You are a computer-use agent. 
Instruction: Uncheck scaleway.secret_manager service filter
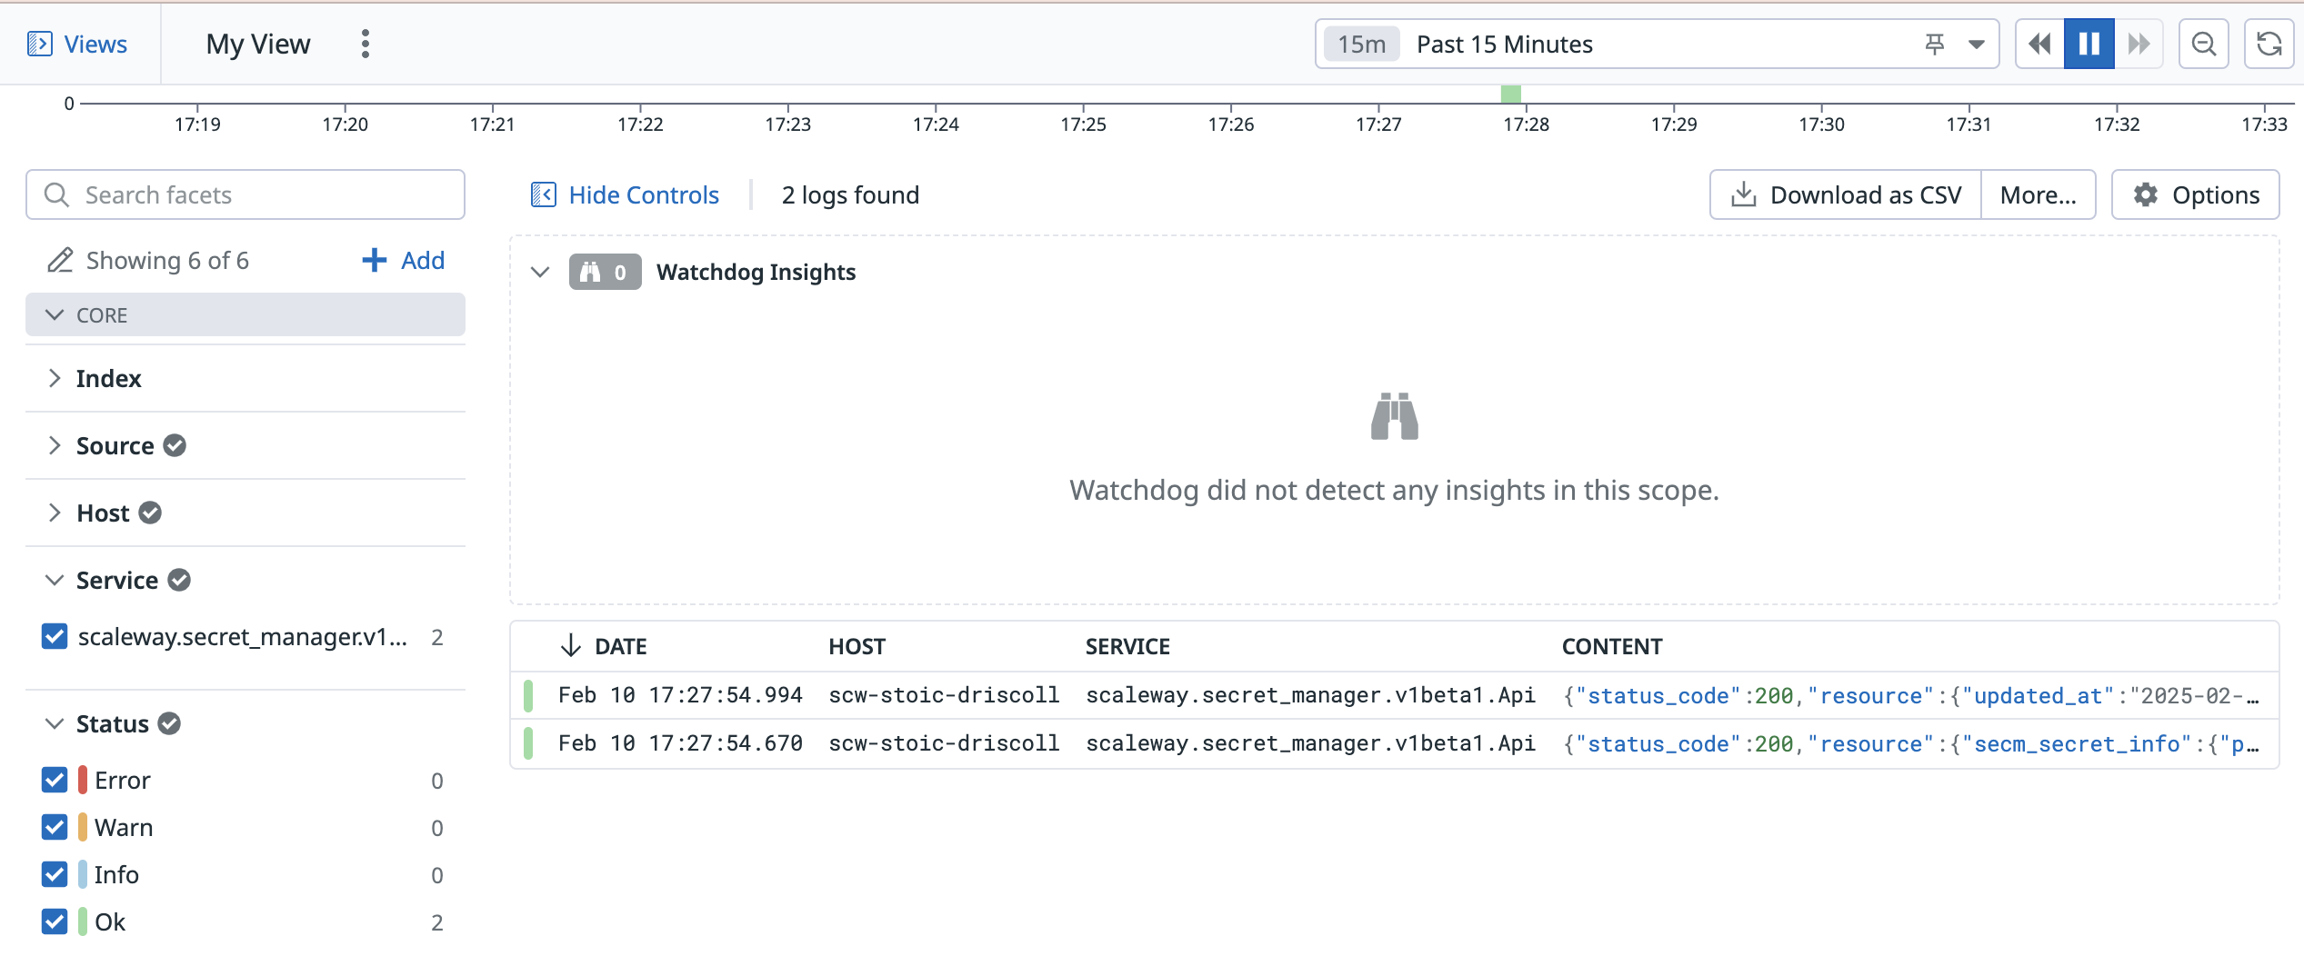[55, 636]
